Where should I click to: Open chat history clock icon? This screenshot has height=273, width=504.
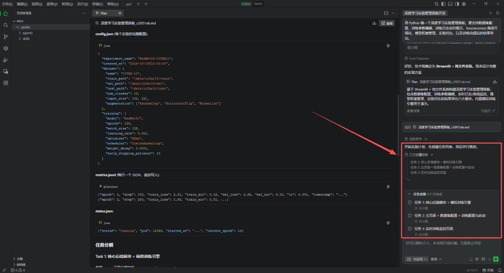coord(497,14)
